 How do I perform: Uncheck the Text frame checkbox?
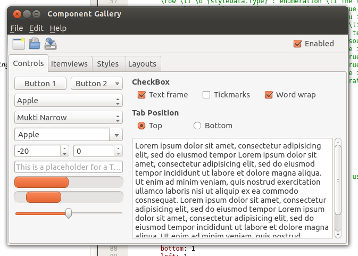pyautogui.click(x=141, y=95)
